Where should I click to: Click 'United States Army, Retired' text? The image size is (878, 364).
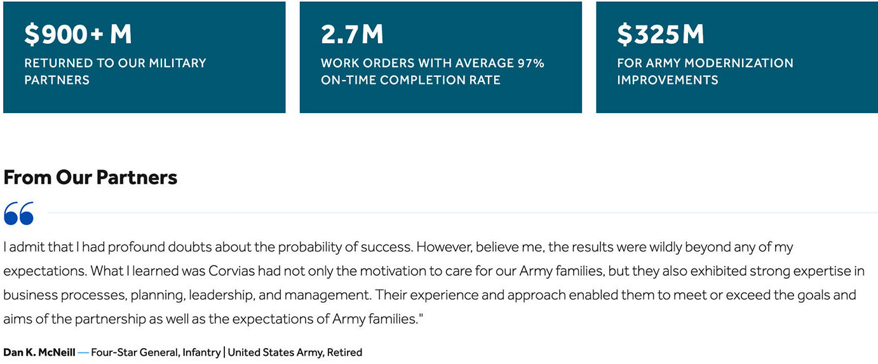tap(295, 352)
